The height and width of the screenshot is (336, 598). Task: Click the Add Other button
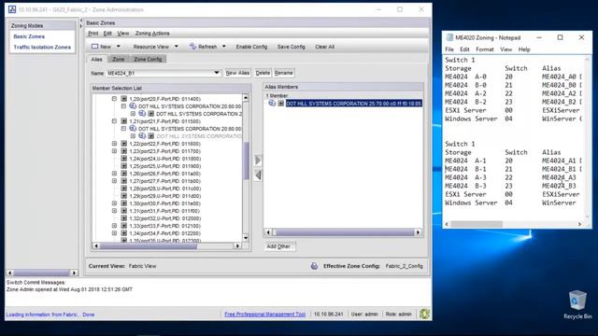click(279, 246)
